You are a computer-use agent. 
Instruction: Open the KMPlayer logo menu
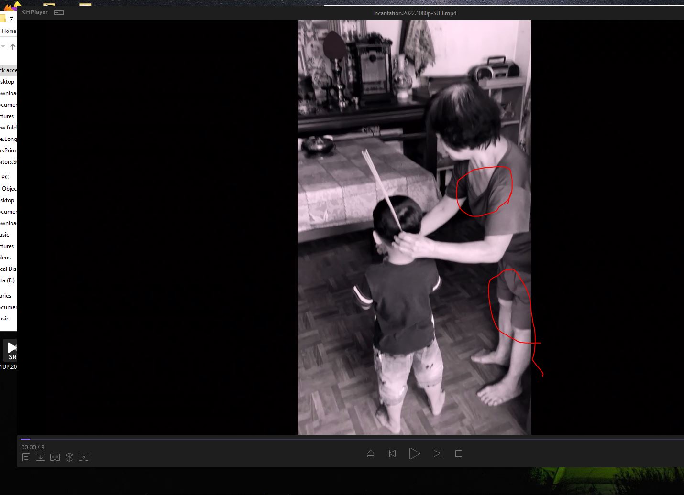pos(34,12)
